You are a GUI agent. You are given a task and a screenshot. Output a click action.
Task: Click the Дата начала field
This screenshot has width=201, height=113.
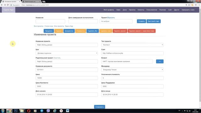coord(67,94)
